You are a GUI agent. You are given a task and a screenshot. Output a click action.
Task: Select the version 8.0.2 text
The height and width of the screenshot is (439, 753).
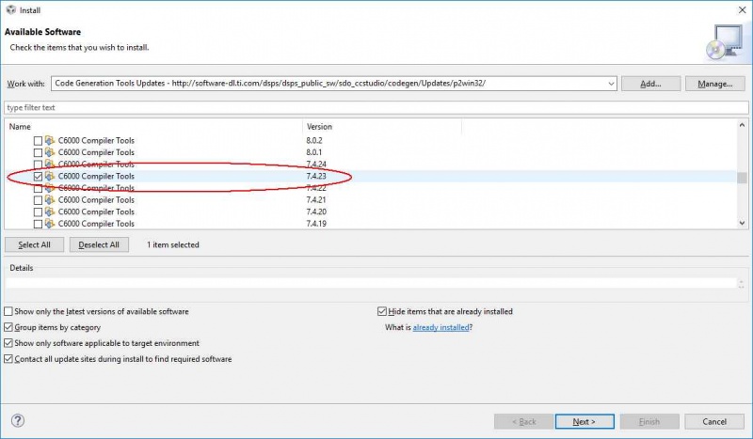314,140
